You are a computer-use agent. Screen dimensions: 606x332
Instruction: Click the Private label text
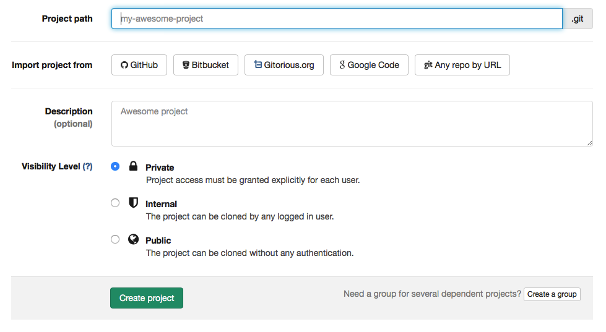tap(160, 168)
